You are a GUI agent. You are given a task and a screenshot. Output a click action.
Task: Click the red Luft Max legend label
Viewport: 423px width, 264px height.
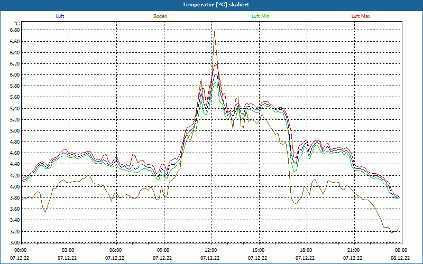coord(361,16)
